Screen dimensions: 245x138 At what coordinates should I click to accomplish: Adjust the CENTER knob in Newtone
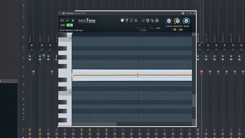[169, 21]
